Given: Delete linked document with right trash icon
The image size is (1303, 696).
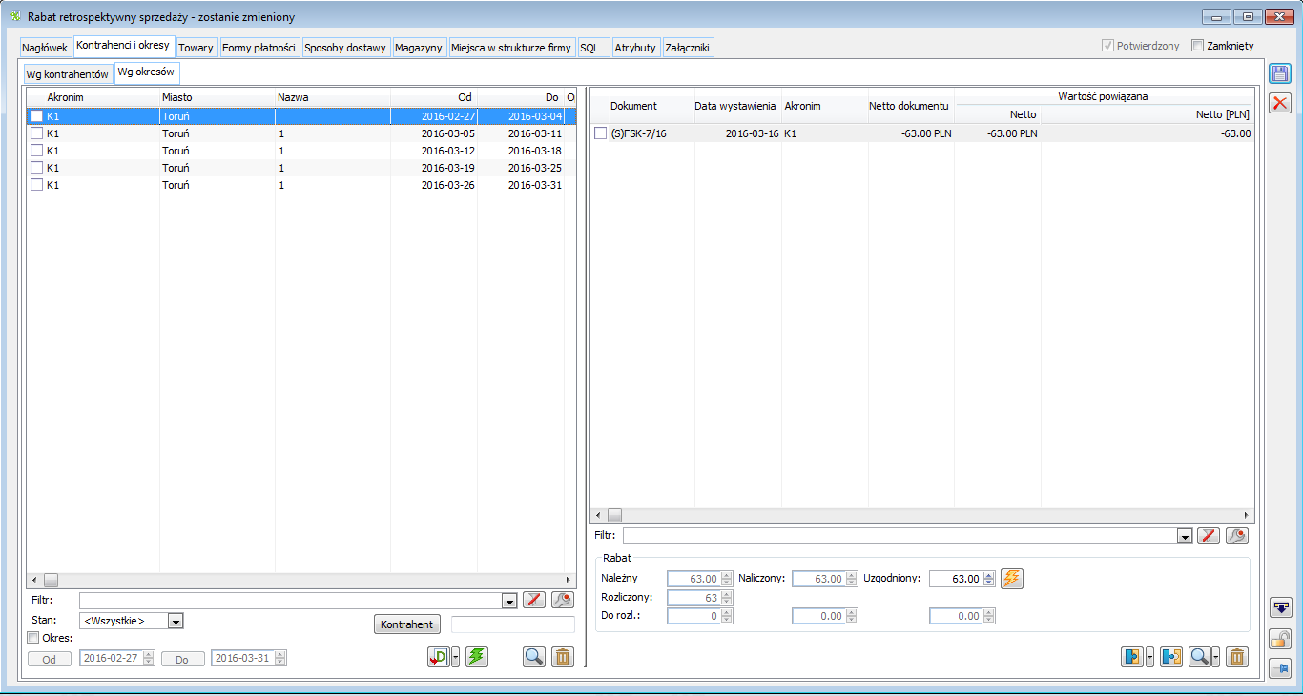Looking at the screenshot, I should tap(1237, 657).
